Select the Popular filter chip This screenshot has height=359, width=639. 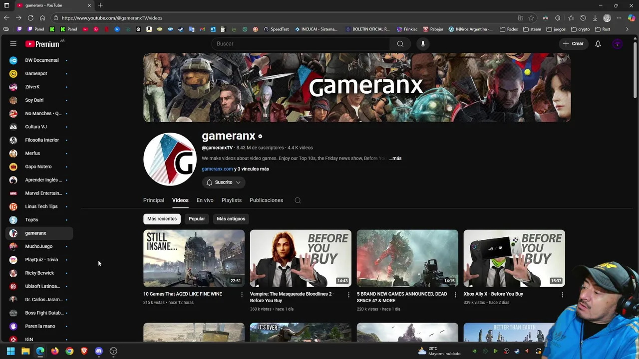click(197, 219)
